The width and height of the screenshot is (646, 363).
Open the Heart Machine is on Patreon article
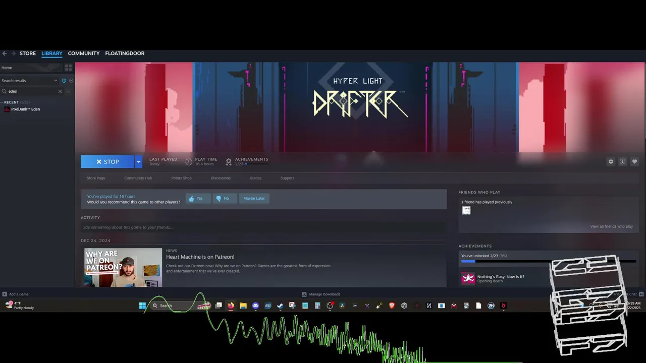pos(200,257)
